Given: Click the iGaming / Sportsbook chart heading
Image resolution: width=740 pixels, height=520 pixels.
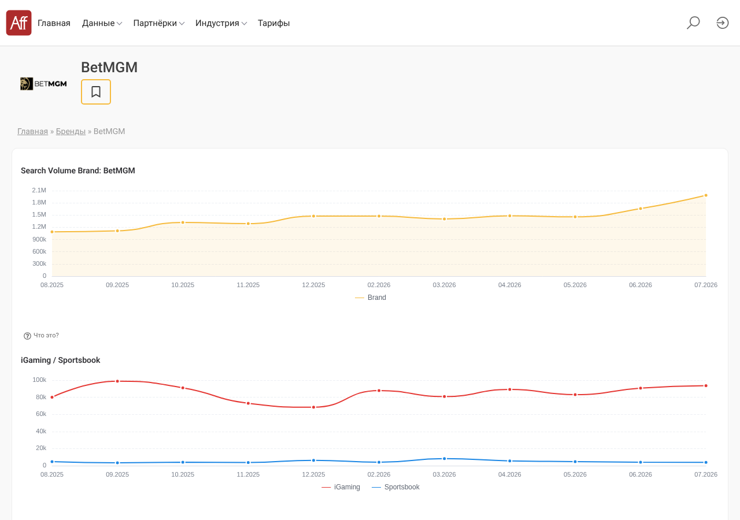Looking at the screenshot, I should coord(61,360).
